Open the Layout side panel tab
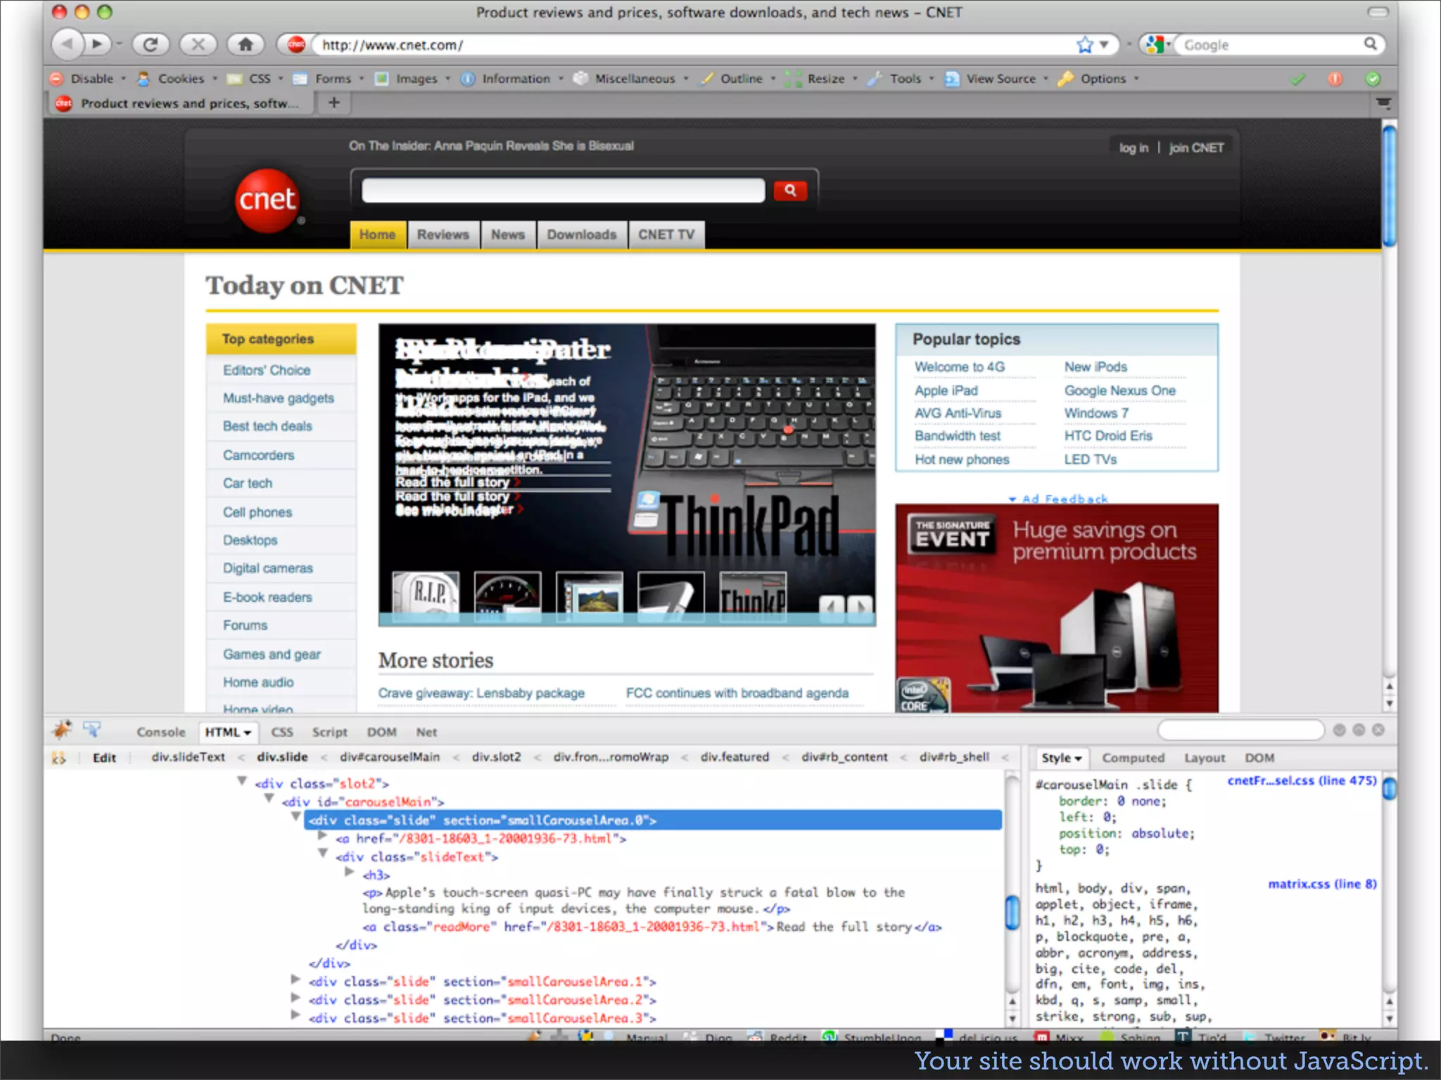The height and width of the screenshot is (1080, 1441). pos(1205,758)
